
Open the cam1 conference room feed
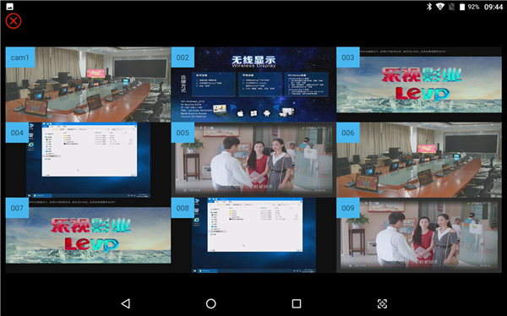tap(88, 84)
